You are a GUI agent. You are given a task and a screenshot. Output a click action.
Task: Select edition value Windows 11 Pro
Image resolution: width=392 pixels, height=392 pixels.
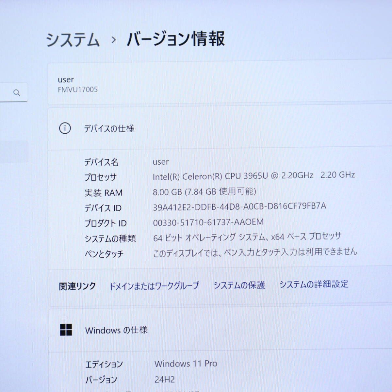186,364
